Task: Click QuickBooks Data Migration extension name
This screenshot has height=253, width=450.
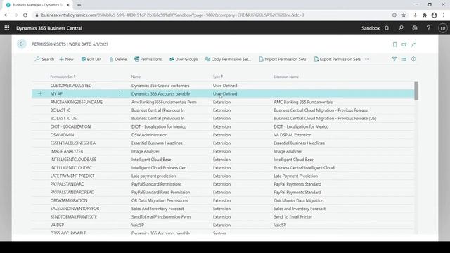Action: click(x=298, y=200)
